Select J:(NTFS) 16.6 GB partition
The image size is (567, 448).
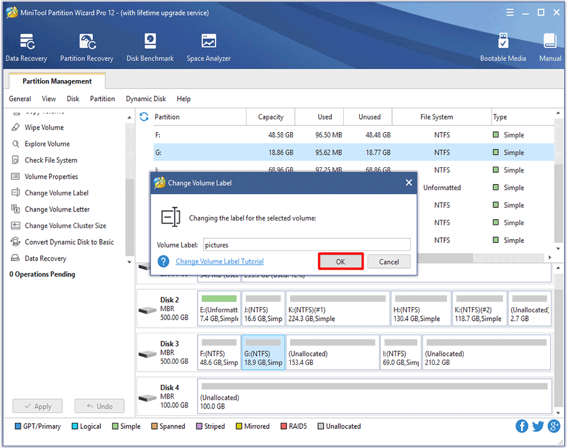pos(263,309)
